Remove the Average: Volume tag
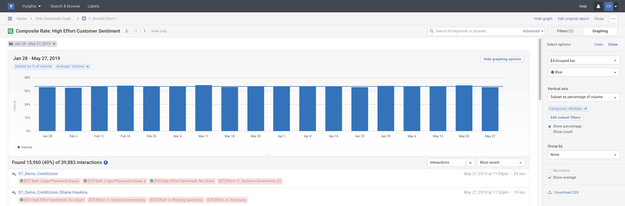The image size is (625, 206). click(x=88, y=66)
